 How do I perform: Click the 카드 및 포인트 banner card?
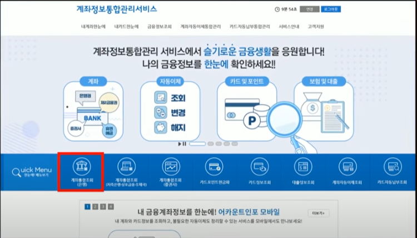(x=247, y=110)
